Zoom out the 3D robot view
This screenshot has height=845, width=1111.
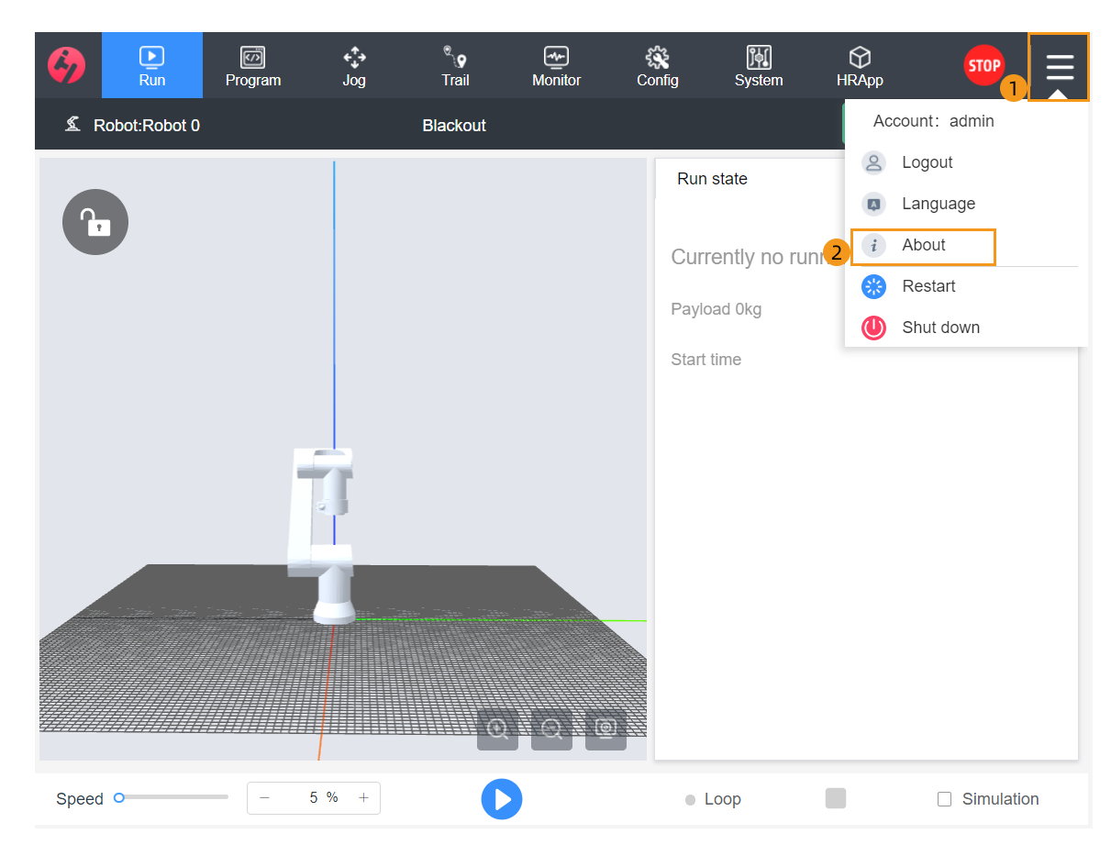(x=551, y=729)
